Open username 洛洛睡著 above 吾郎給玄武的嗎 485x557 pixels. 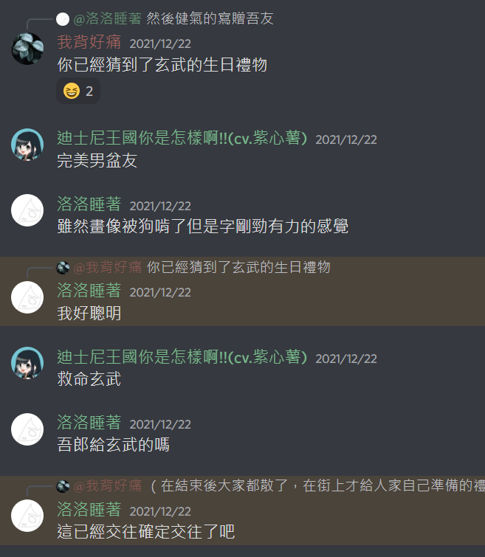89,423
